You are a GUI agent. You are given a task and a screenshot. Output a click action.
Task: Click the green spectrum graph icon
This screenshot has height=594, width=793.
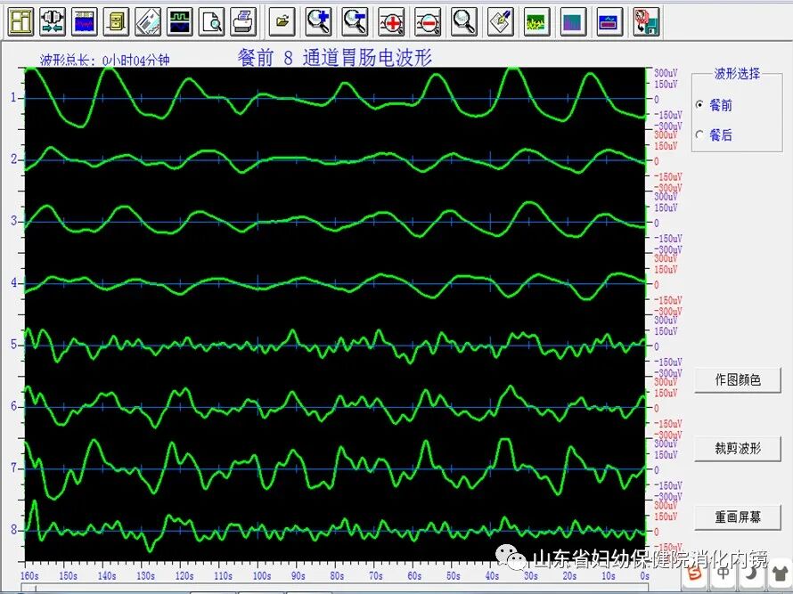click(537, 21)
